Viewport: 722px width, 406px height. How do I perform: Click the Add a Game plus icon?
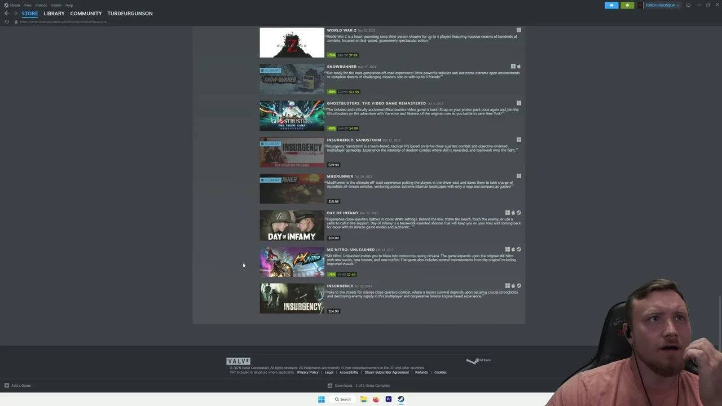tap(7, 386)
